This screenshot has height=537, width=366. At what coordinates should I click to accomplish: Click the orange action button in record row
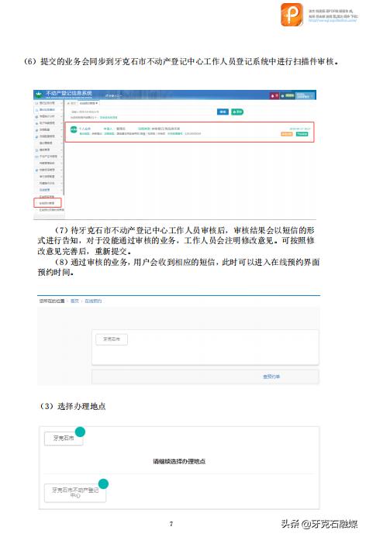pyautogui.click(x=286, y=134)
